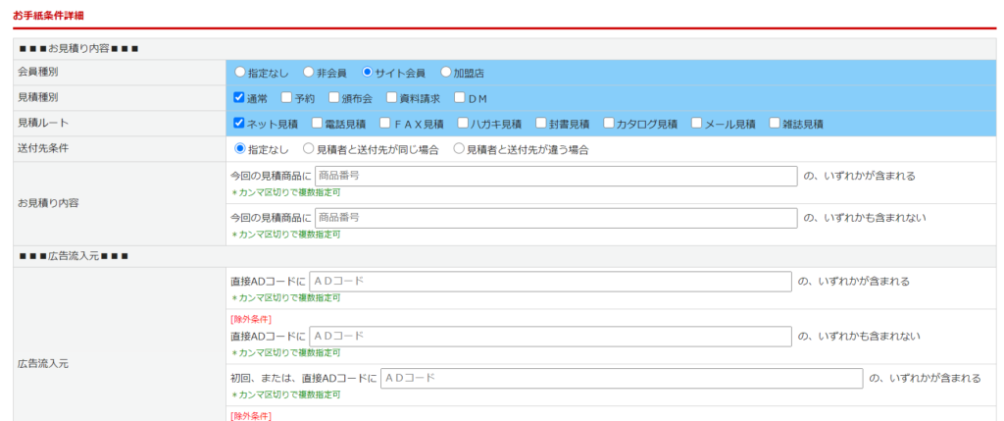Select 非会員 radio button
1004x421 pixels.
pyautogui.click(x=309, y=73)
